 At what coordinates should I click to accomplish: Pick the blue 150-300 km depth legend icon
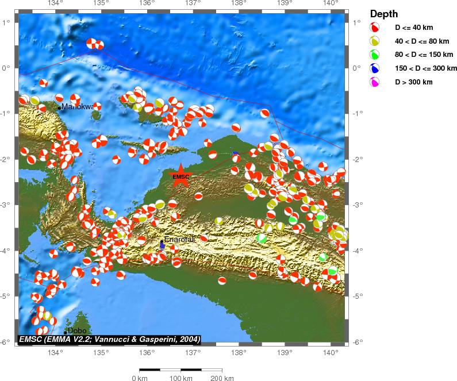(374, 68)
